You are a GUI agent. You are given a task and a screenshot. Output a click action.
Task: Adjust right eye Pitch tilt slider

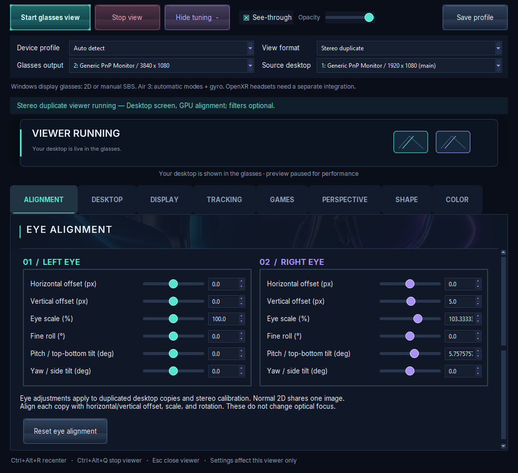pyautogui.click(x=410, y=354)
